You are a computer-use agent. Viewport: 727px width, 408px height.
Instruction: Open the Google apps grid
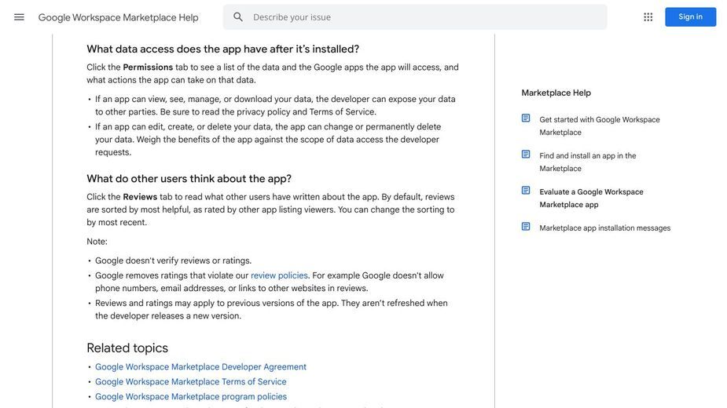648,17
